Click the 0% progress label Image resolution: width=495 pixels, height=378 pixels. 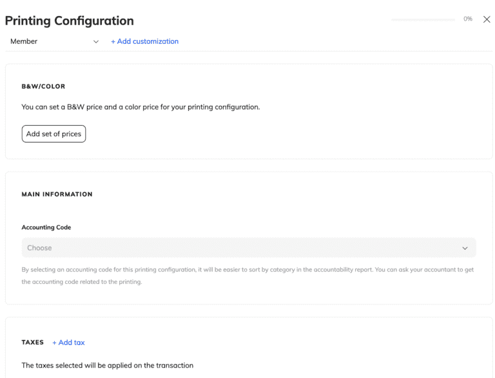tap(468, 19)
